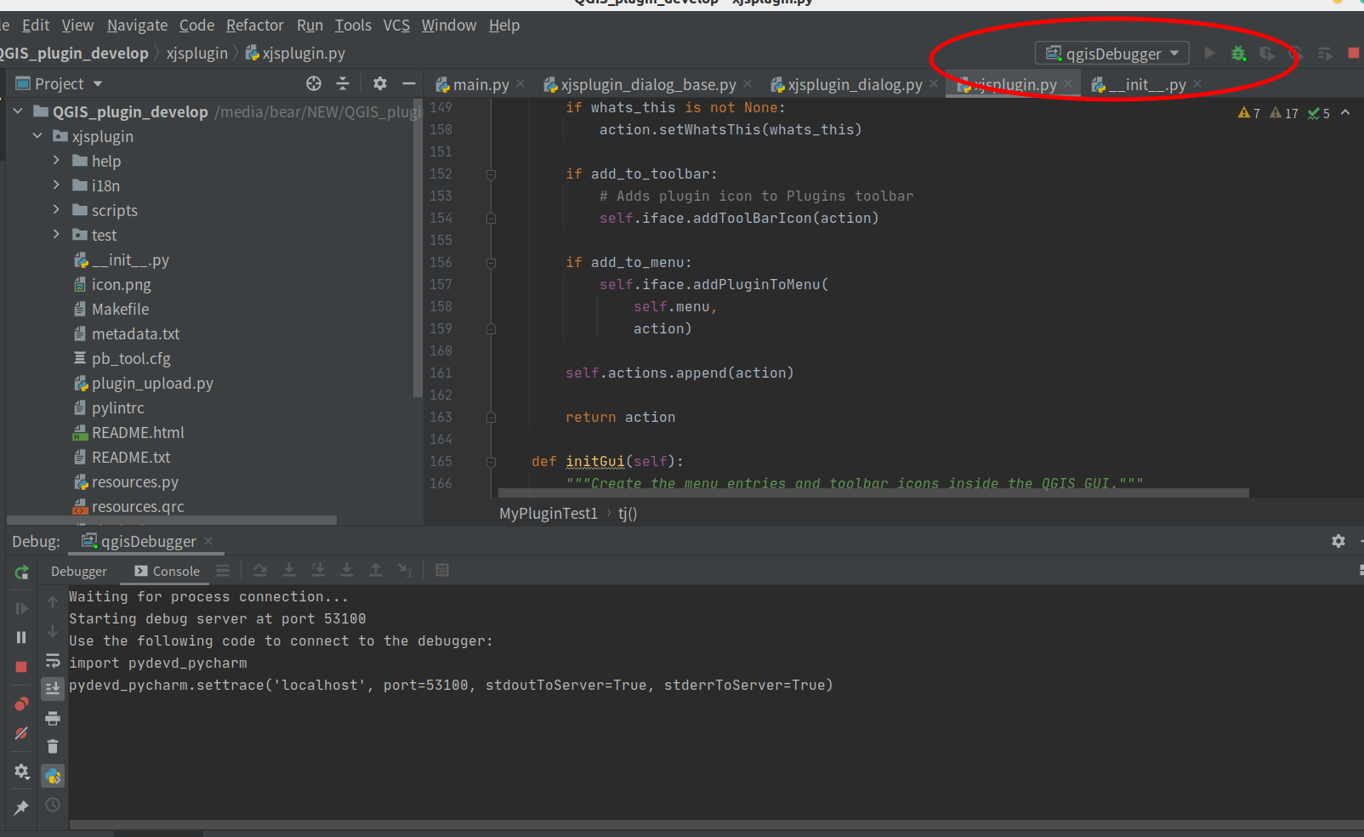
Task: Fold code block at line 165 gutter
Action: point(491,462)
